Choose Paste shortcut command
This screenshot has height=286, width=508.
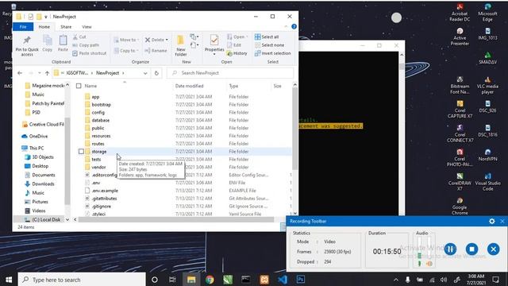click(x=90, y=53)
